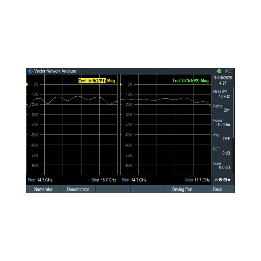Click the 0.0 axis label on Trc1
The width and height of the screenshot is (261, 261).
[36, 84]
